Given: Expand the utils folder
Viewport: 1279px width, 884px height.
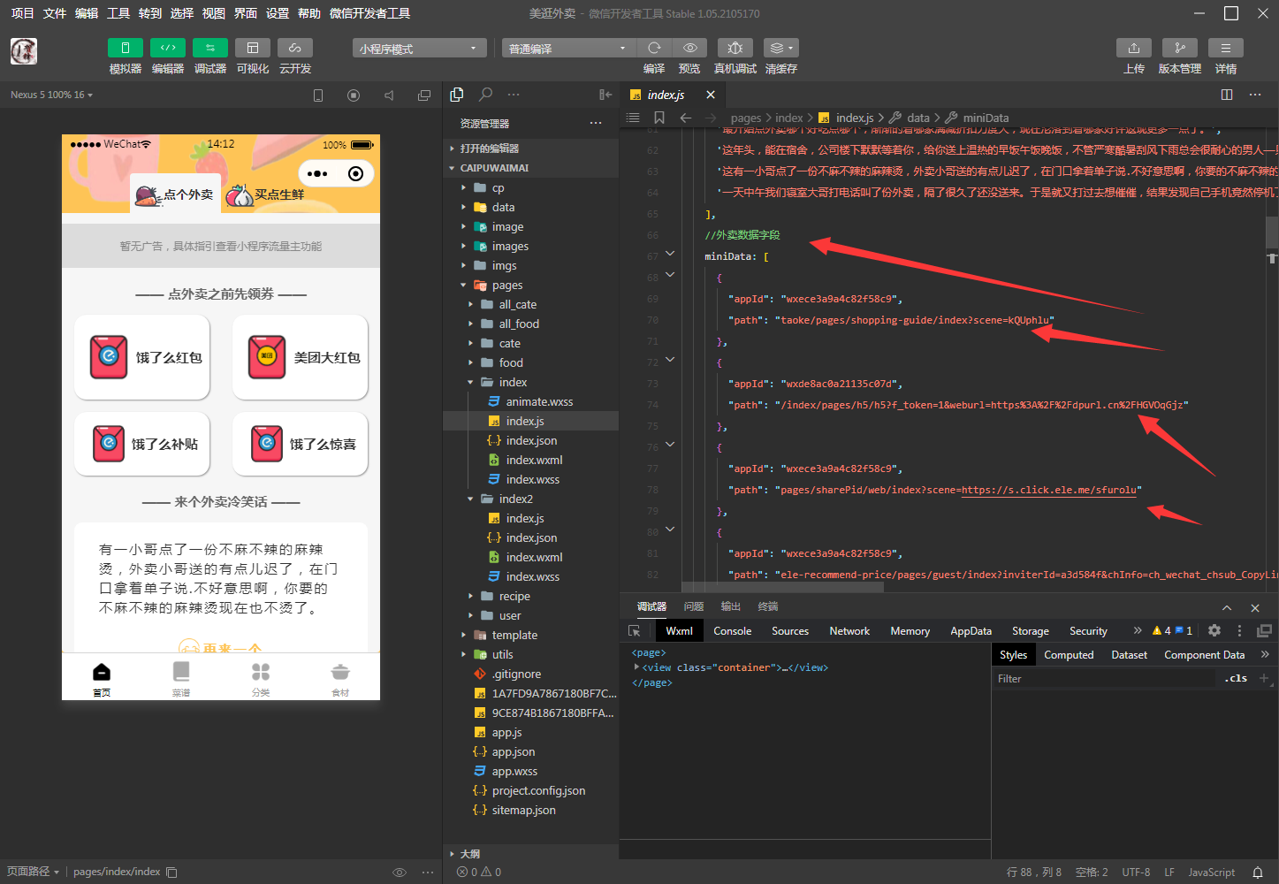Looking at the screenshot, I should [530, 654].
